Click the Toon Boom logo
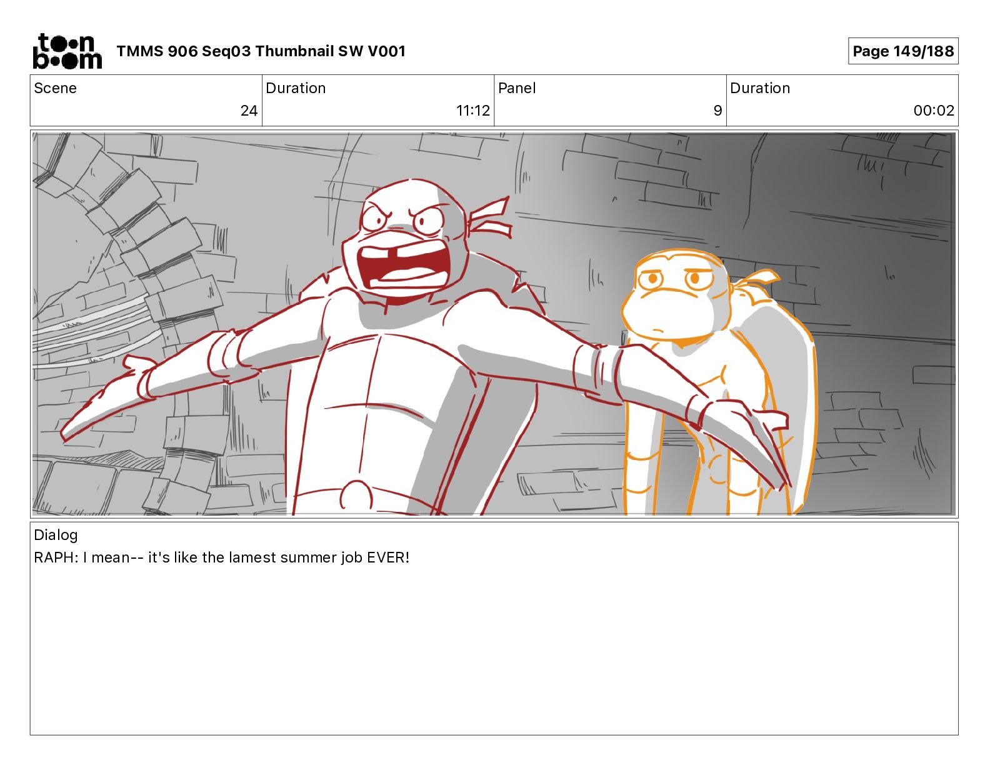This screenshot has width=990, height=765. click(67, 51)
